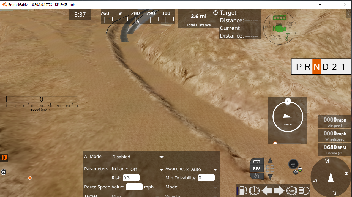This screenshot has width=352, height=197.
Task: Click the turbocharger status icon
Action: (290, 24)
